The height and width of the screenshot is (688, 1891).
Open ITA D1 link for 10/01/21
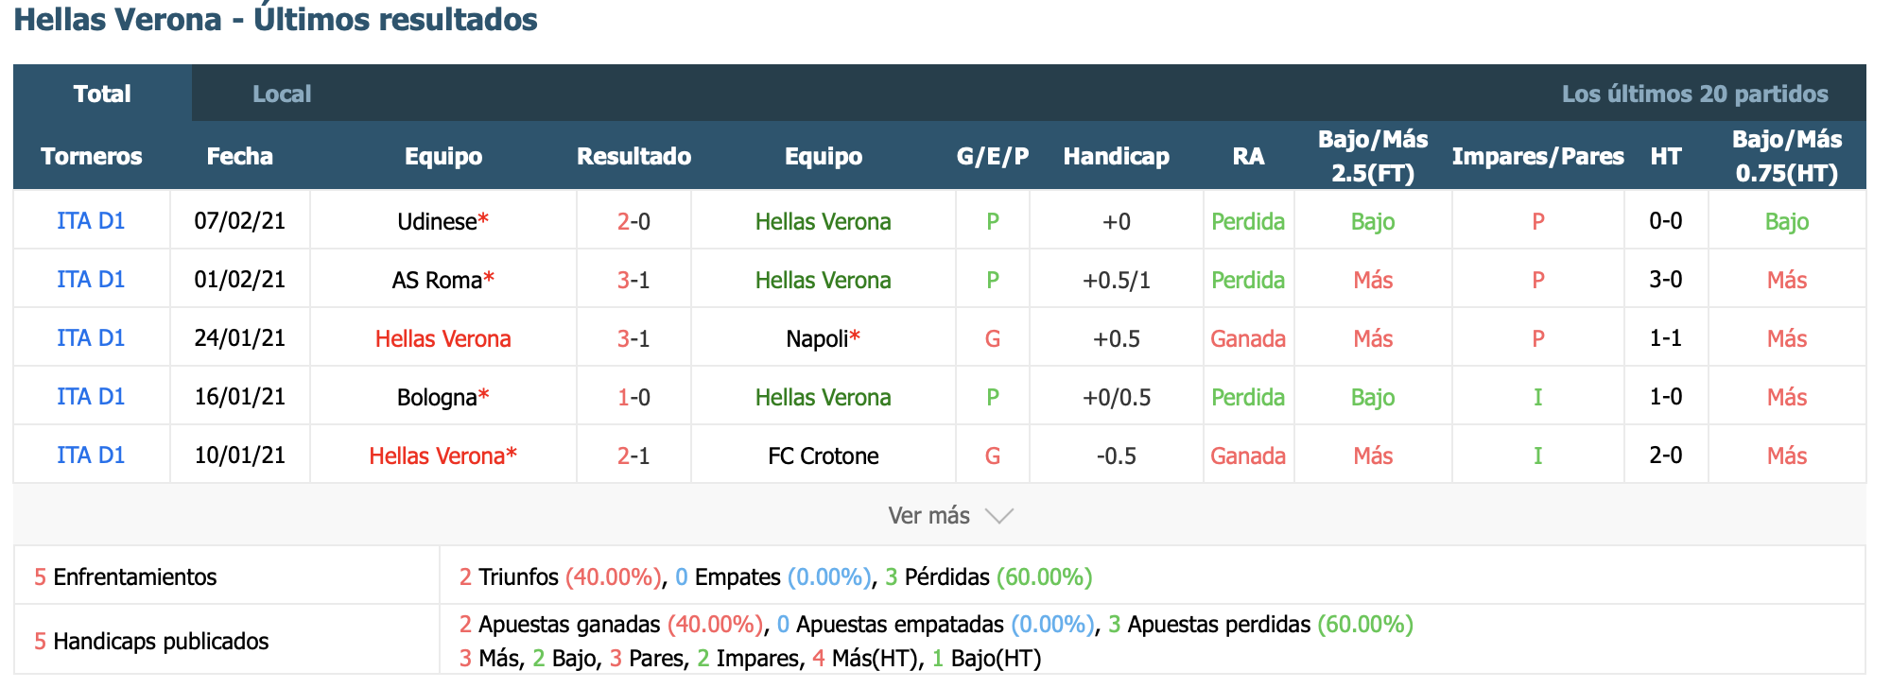(91, 456)
